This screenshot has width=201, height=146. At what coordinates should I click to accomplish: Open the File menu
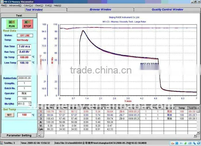[4, 5]
